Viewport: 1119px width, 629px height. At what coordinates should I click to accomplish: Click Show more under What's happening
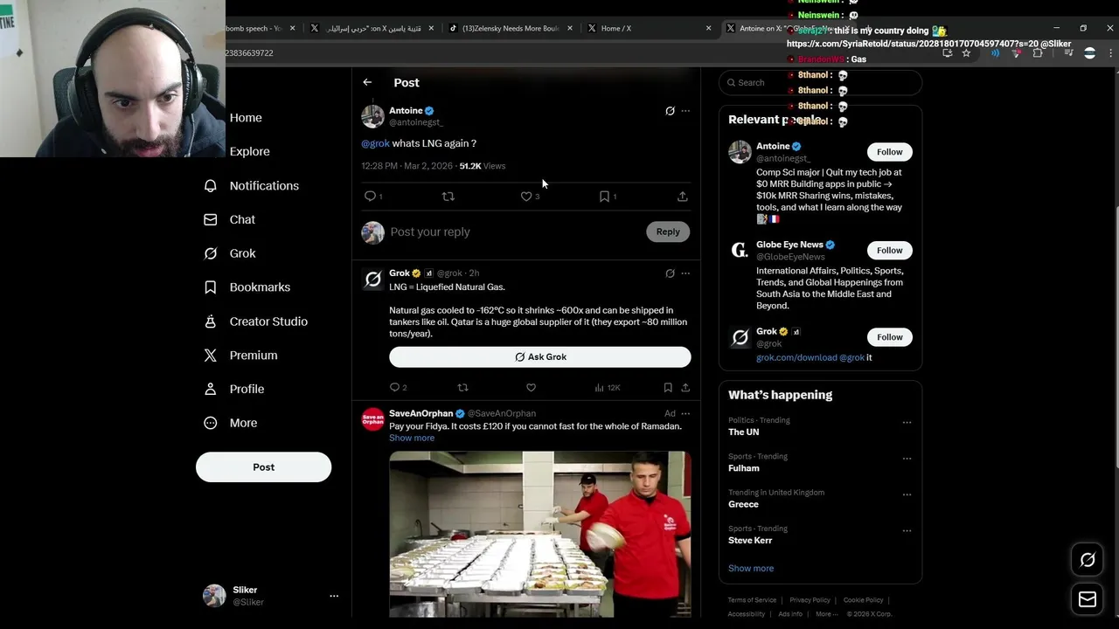click(x=751, y=569)
